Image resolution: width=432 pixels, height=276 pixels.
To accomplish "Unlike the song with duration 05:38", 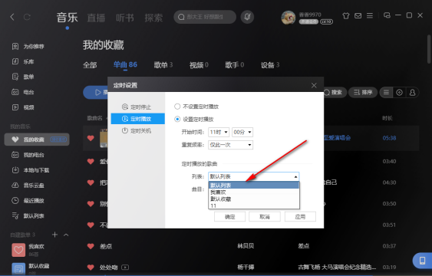I will point(91,138).
